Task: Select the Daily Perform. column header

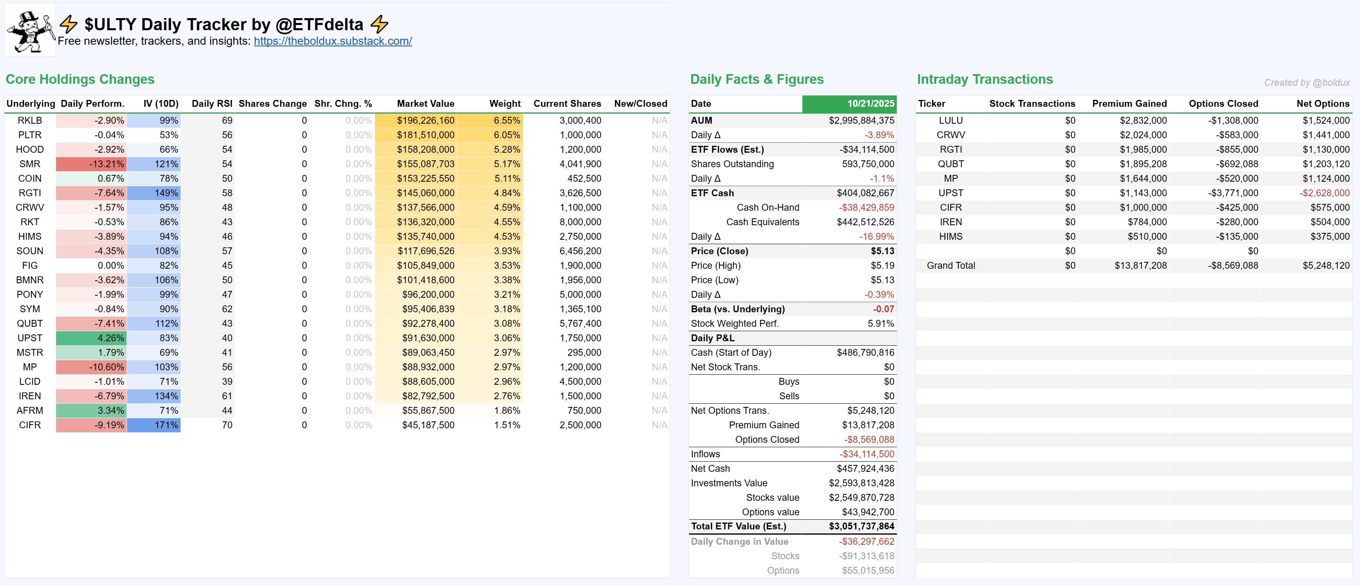Action: click(x=92, y=104)
